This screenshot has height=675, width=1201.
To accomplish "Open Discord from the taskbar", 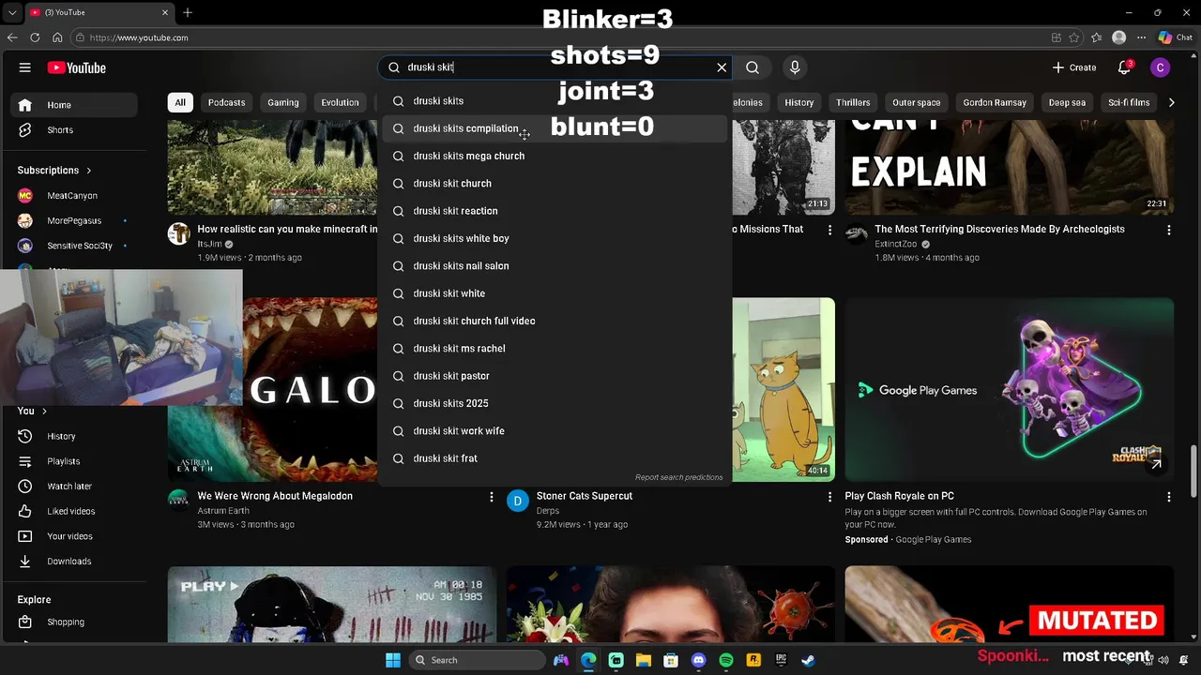I will (698, 660).
